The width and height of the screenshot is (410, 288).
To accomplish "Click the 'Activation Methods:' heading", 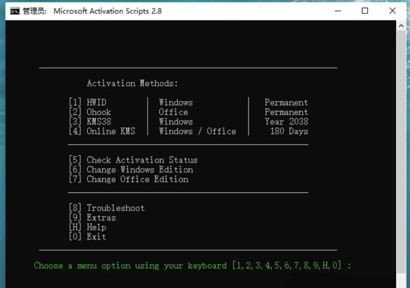I will pyautogui.click(x=132, y=83).
